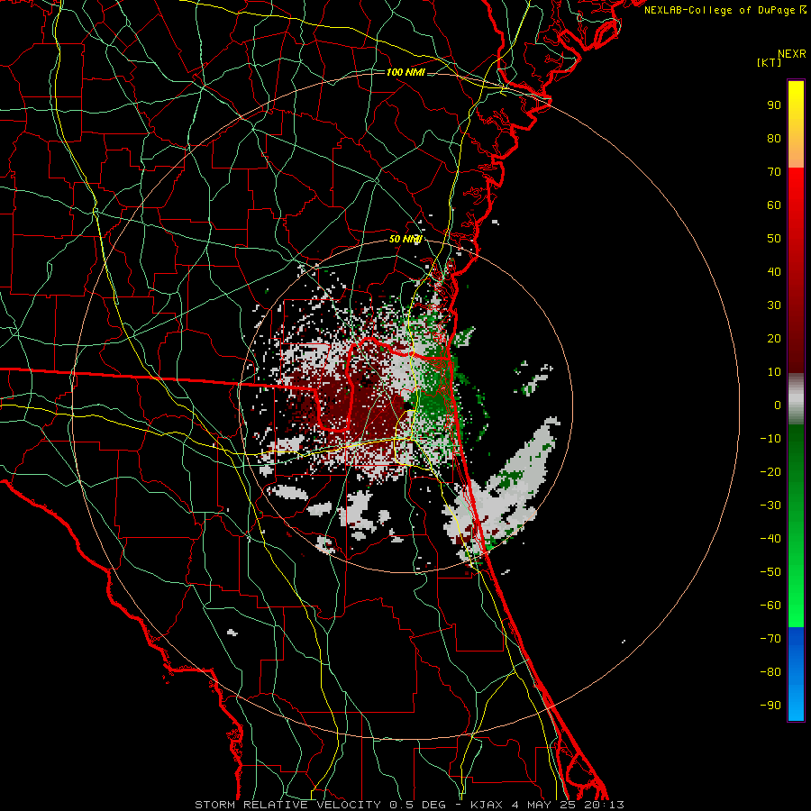The image size is (811, 811).
Task: Click the KJAX radar site identifier
Action: (487, 805)
